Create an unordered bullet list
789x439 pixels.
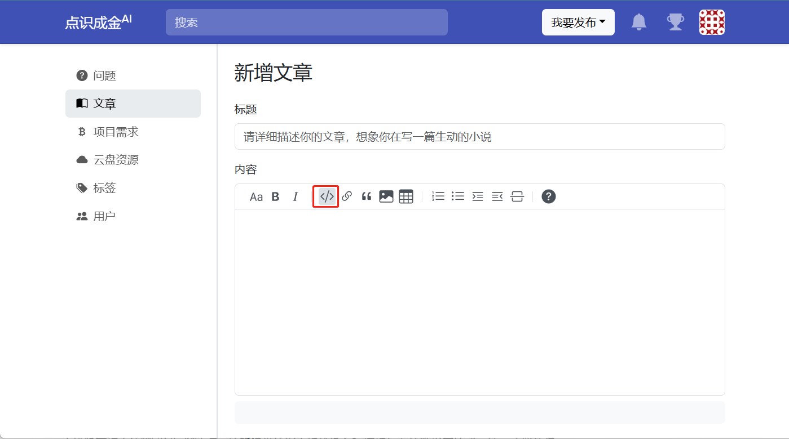pyautogui.click(x=458, y=196)
